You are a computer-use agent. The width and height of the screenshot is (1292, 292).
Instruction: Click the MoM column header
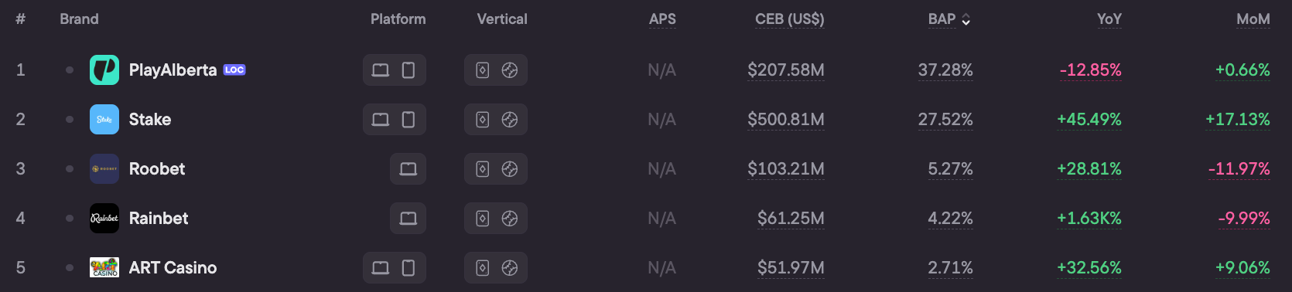click(1253, 19)
